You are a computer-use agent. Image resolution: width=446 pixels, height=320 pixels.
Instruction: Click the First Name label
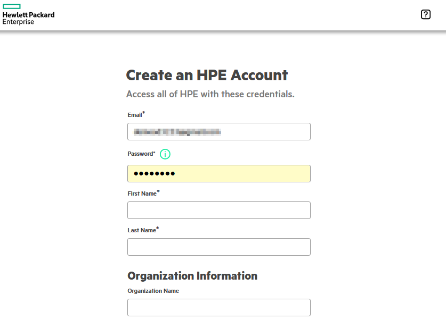point(142,194)
